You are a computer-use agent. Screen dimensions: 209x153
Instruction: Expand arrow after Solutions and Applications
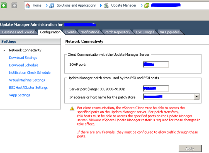[x=101, y=6]
